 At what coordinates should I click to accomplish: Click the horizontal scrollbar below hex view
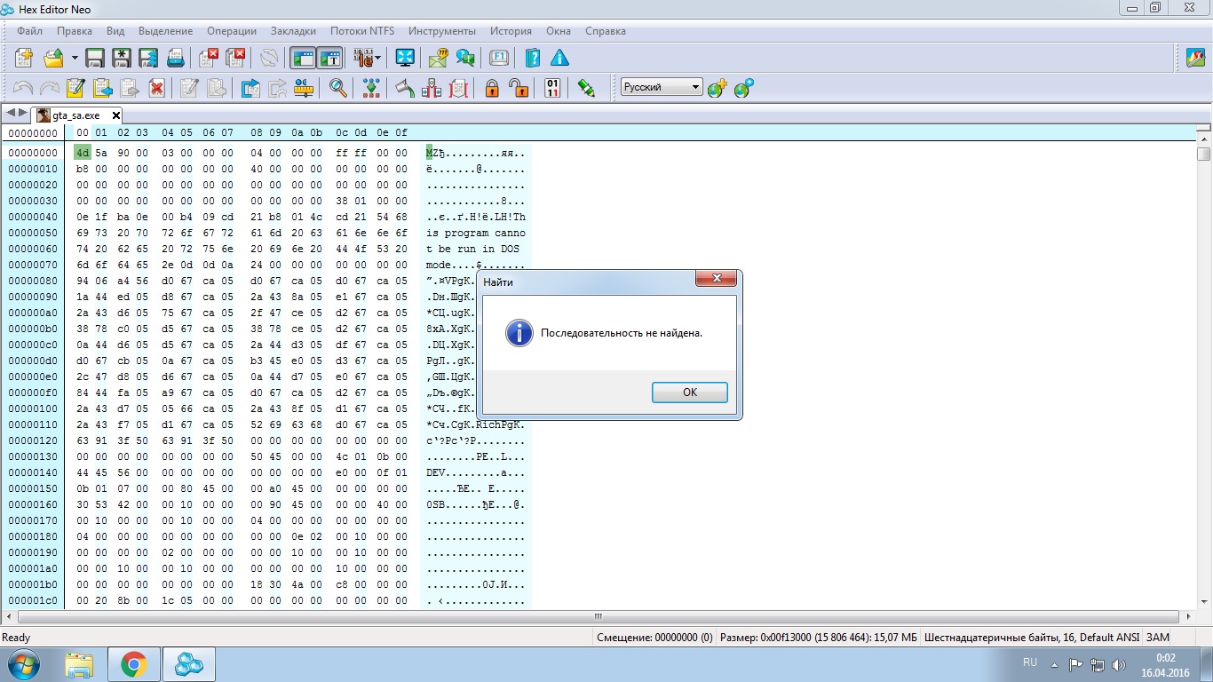(x=599, y=616)
